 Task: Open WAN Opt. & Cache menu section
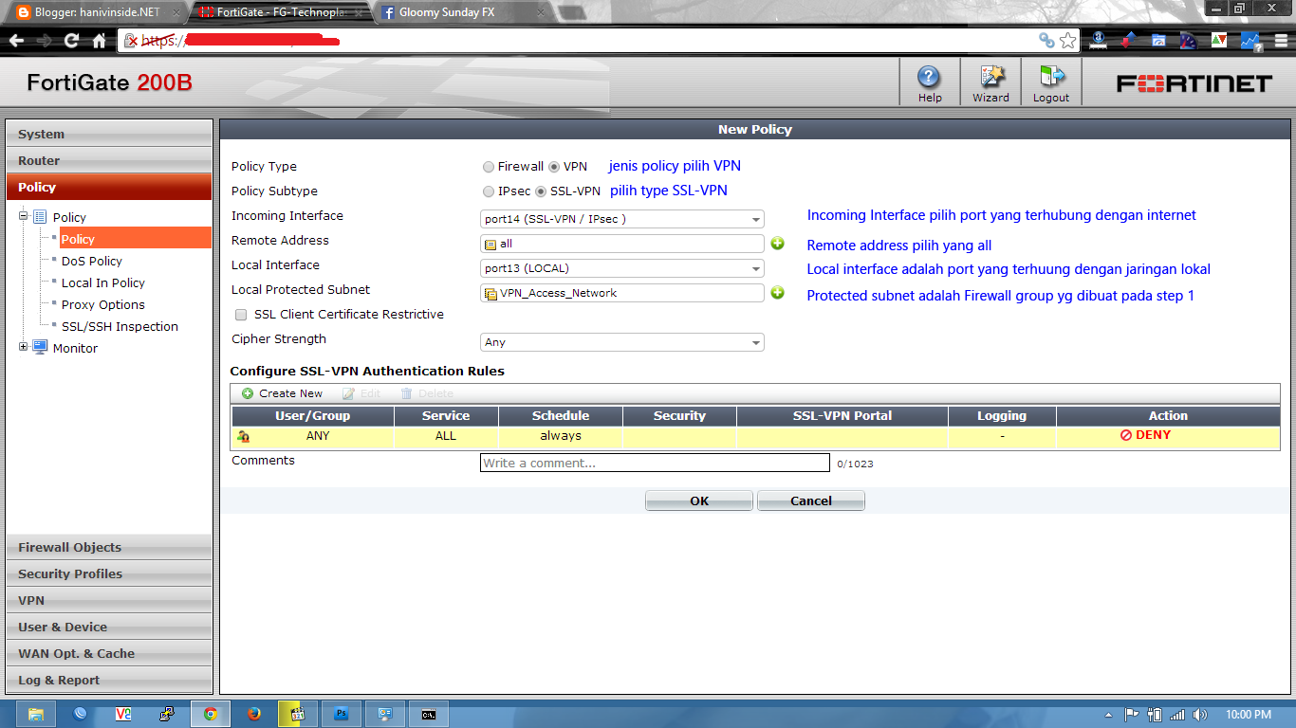coord(109,653)
